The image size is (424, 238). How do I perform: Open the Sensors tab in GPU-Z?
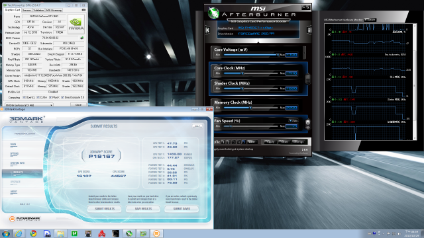pos(26,11)
